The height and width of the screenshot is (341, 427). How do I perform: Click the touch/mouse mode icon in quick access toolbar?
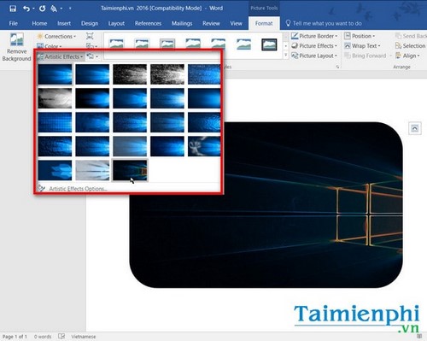coord(54,9)
